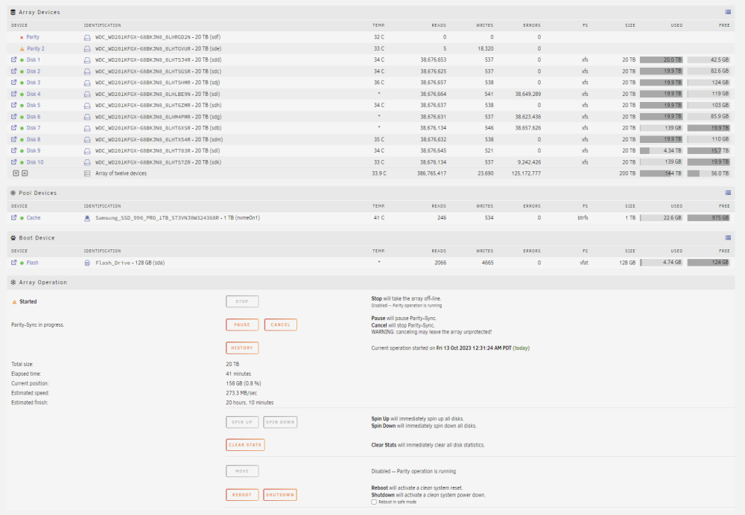Click the Parity 2 drive disk icon
The height and width of the screenshot is (515, 745).
click(87, 49)
